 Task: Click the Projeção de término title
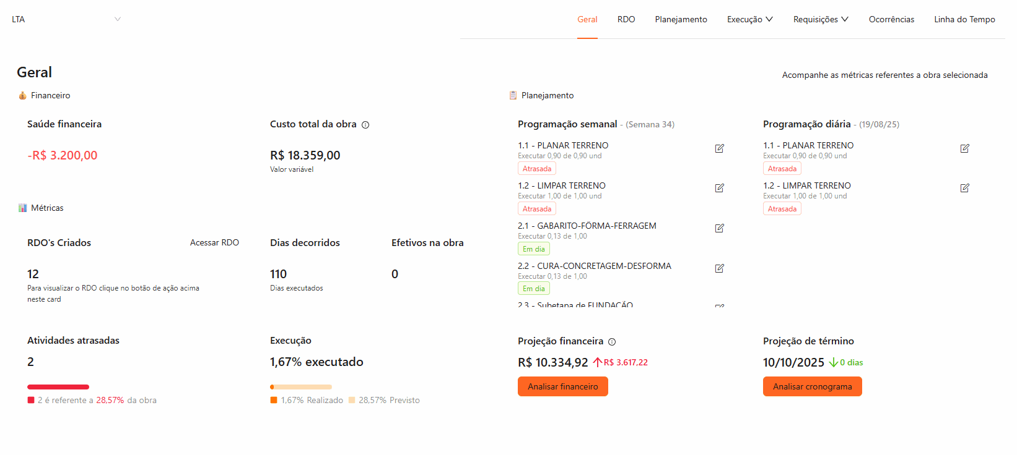[808, 341]
